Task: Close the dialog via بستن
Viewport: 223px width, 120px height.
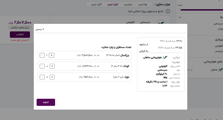Action: click(40, 29)
